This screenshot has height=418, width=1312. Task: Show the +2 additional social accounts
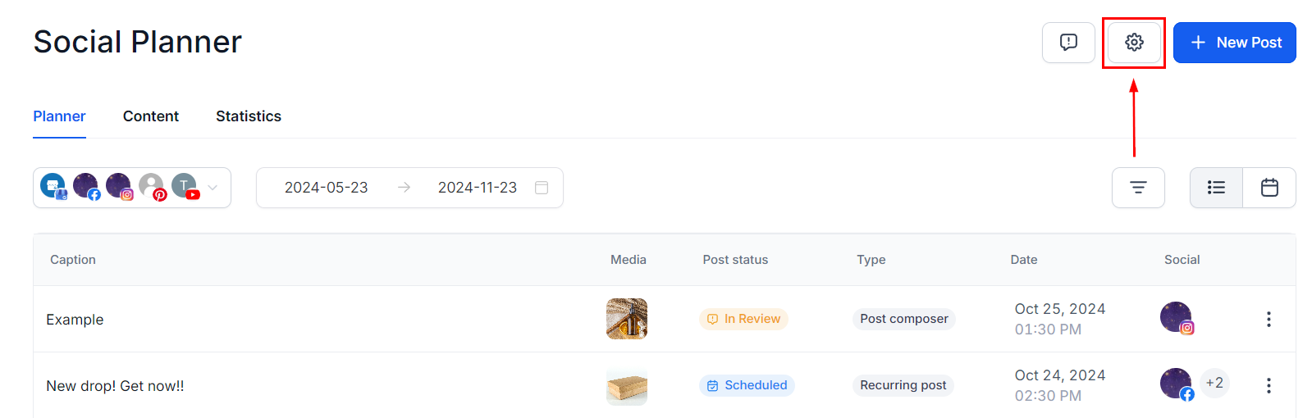[1214, 383]
